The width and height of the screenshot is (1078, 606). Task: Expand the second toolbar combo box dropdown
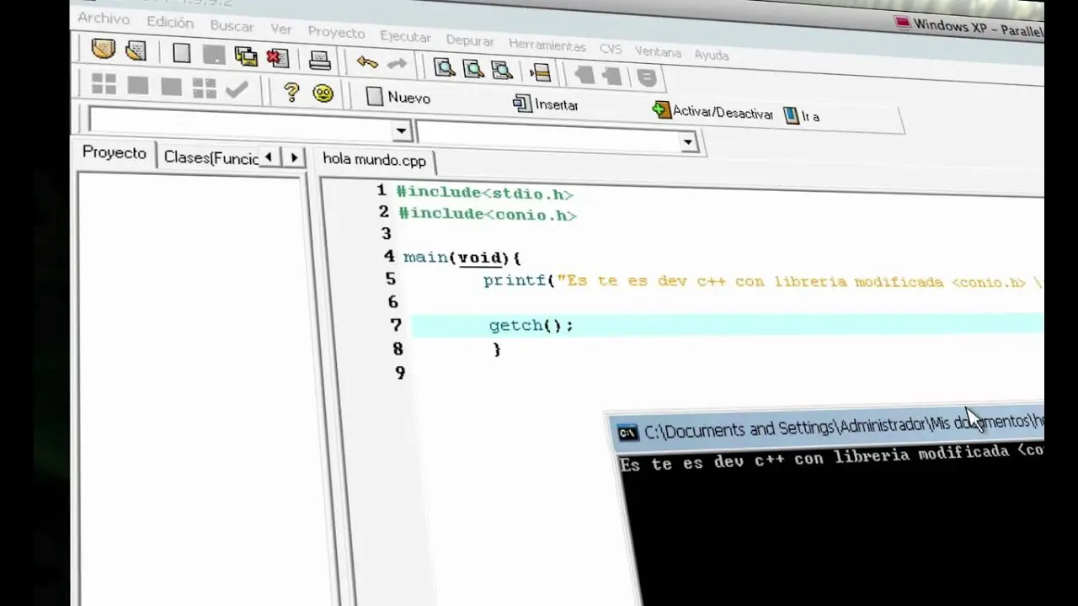(x=688, y=142)
